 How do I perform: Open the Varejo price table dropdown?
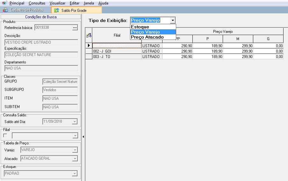[x=75, y=150]
